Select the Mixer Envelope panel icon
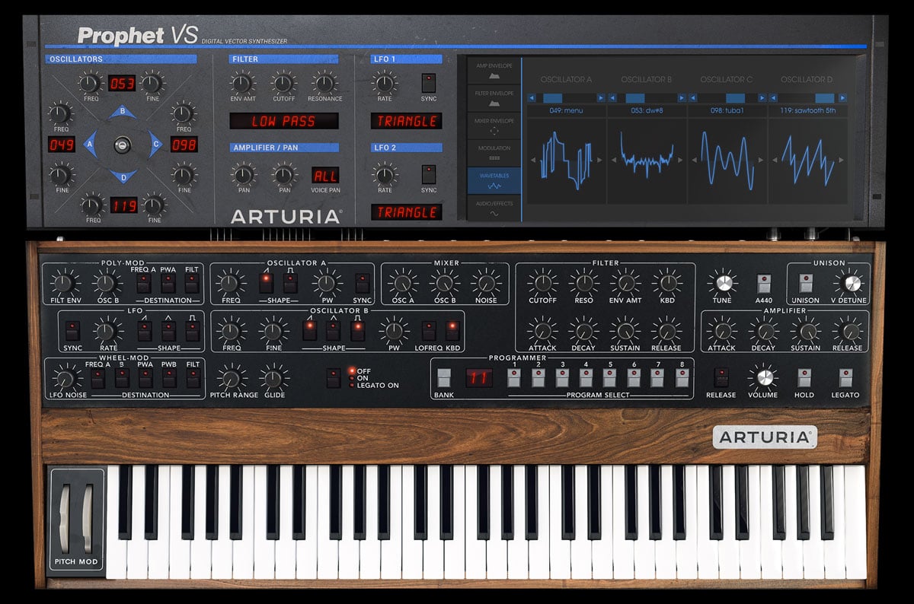The width and height of the screenshot is (914, 604). click(x=494, y=126)
